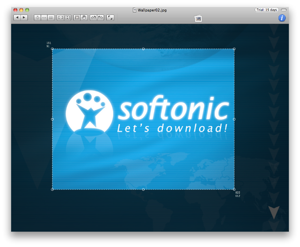Click the image thumbnail icon in toolbar
The height and width of the screenshot is (247, 300).
click(x=198, y=18)
